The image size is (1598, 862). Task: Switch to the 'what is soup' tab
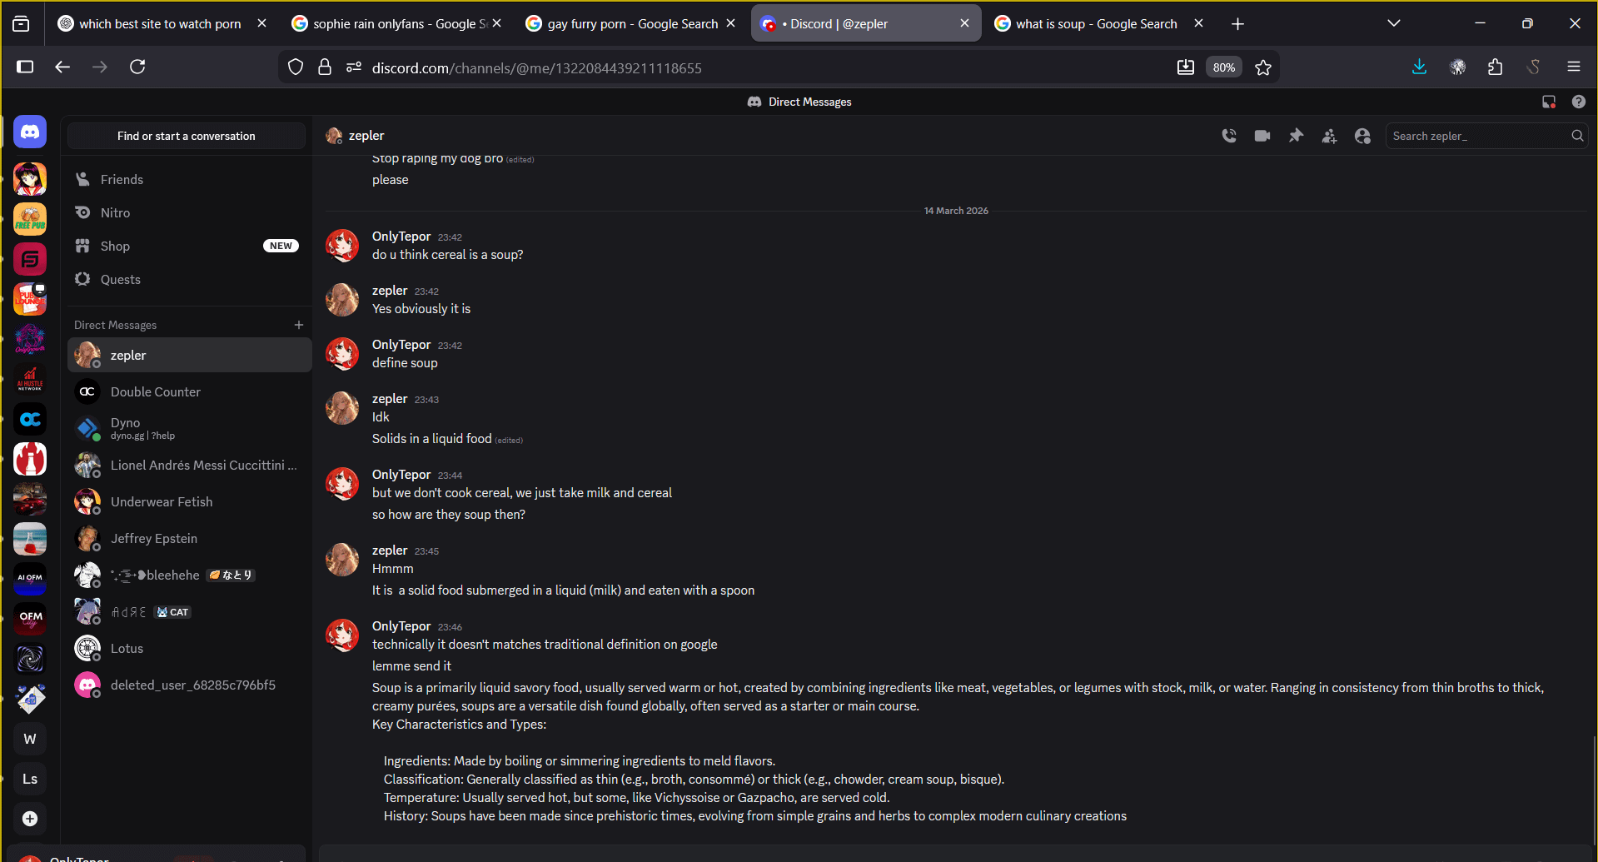1096,23
